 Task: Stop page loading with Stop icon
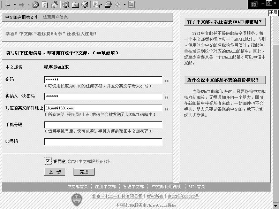tap(35, 5)
